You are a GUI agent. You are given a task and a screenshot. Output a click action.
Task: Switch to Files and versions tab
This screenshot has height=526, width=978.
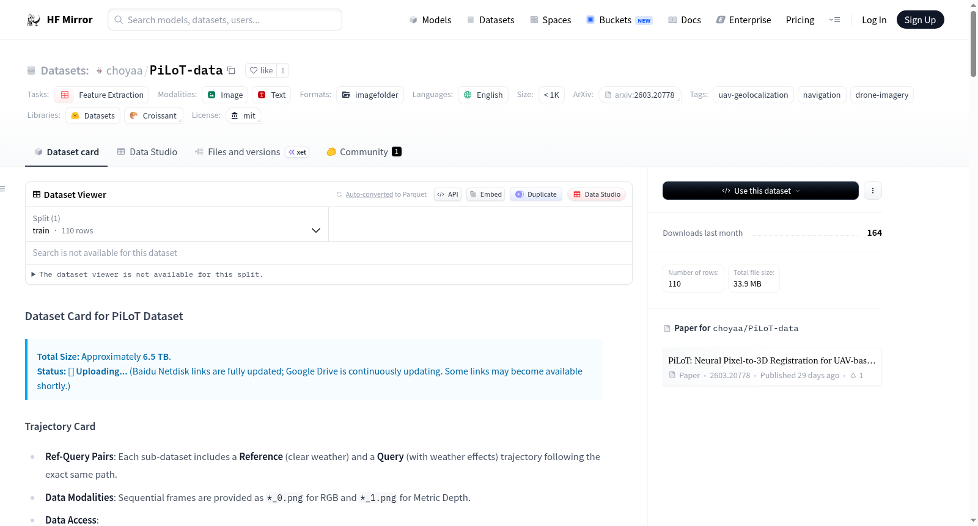pos(252,152)
